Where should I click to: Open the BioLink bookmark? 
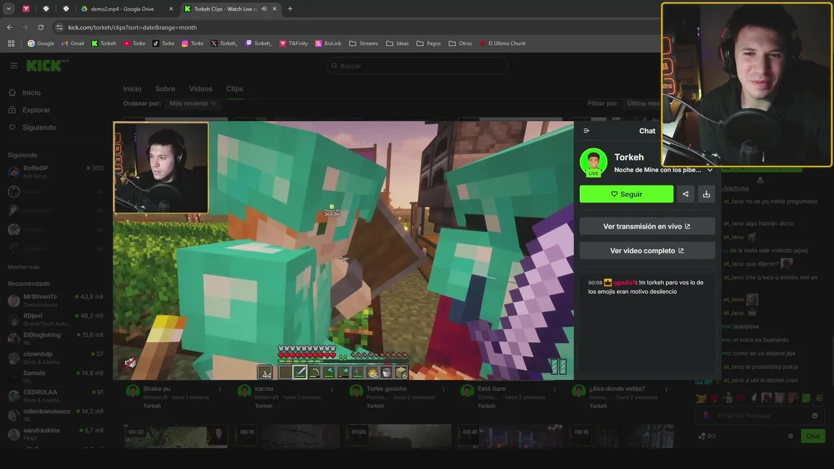click(328, 44)
